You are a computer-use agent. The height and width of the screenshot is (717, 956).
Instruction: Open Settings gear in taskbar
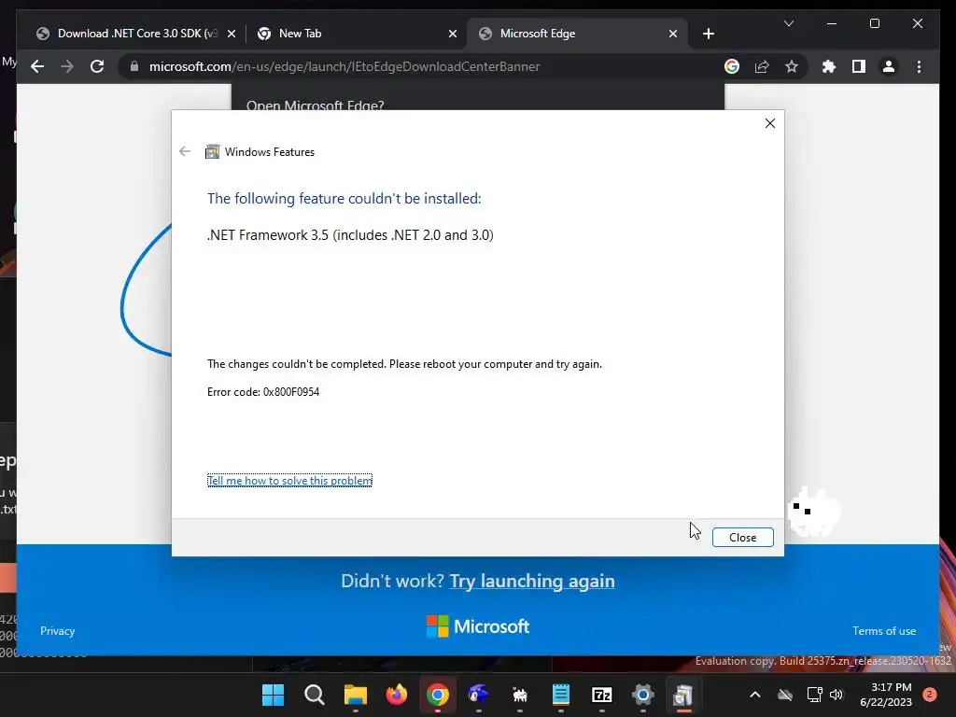642,695
